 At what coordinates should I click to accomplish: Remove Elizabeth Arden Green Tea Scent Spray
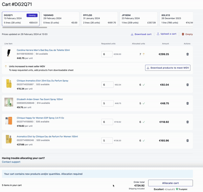coord(187,103)
